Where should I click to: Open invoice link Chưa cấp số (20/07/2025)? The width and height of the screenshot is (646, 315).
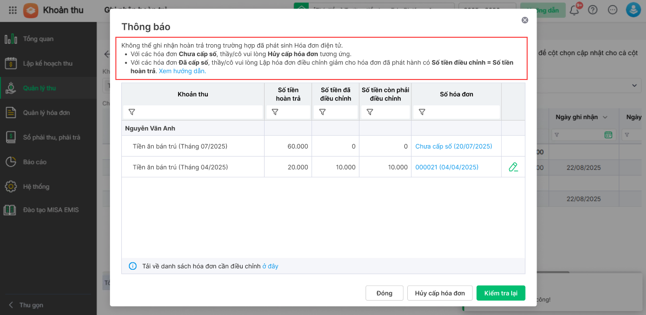click(454, 147)
